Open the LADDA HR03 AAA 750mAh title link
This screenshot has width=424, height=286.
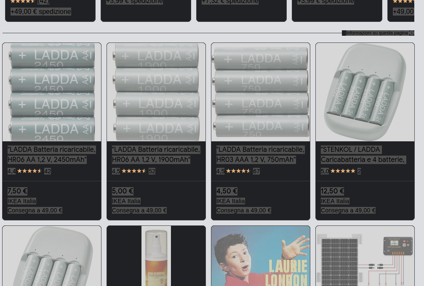260,154
